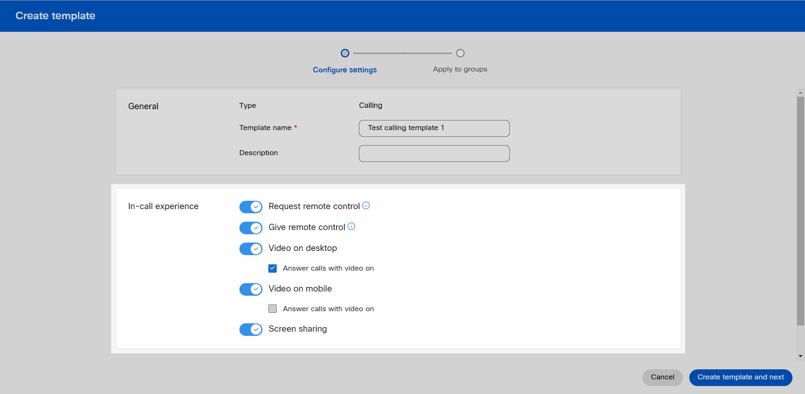Cancel the template creation
The width and height of the screenshot is (805, 394).
pyautogui.click(x=662, y=377)
